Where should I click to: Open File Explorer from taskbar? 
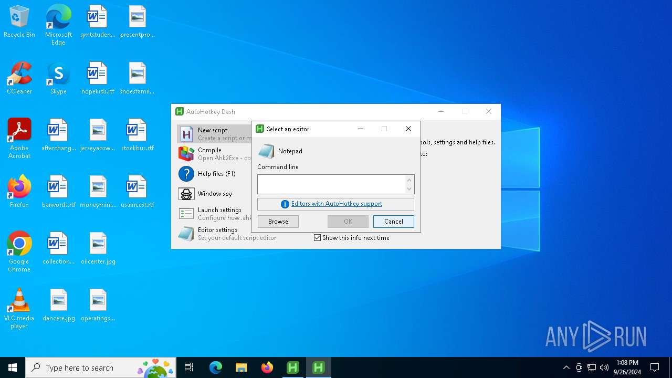(x=241, y=367)
